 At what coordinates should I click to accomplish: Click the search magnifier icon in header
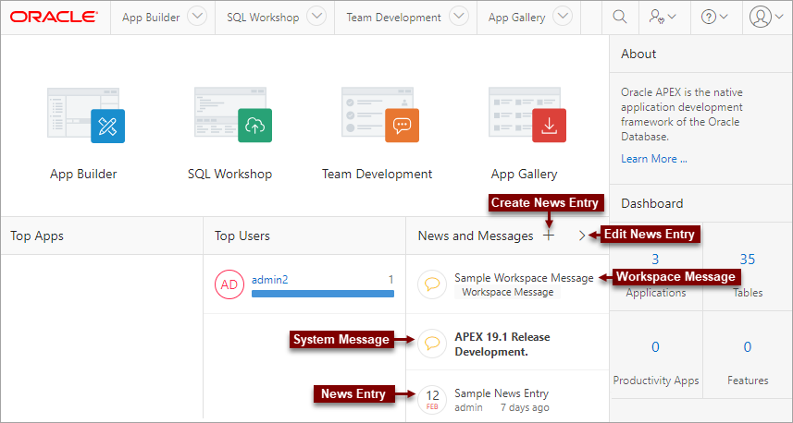coord(620,17)
